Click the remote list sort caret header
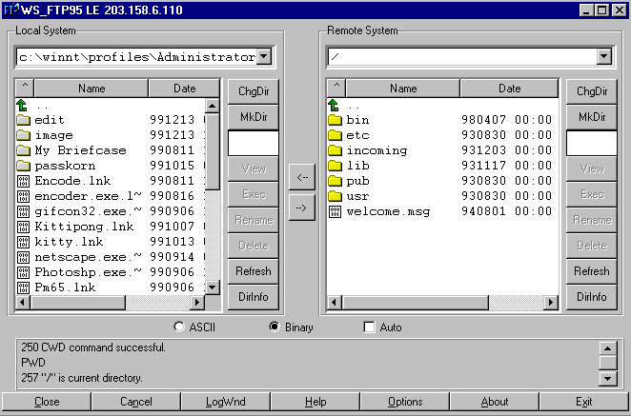This screenshot has height=416, width=631. (x=336, y=88)
